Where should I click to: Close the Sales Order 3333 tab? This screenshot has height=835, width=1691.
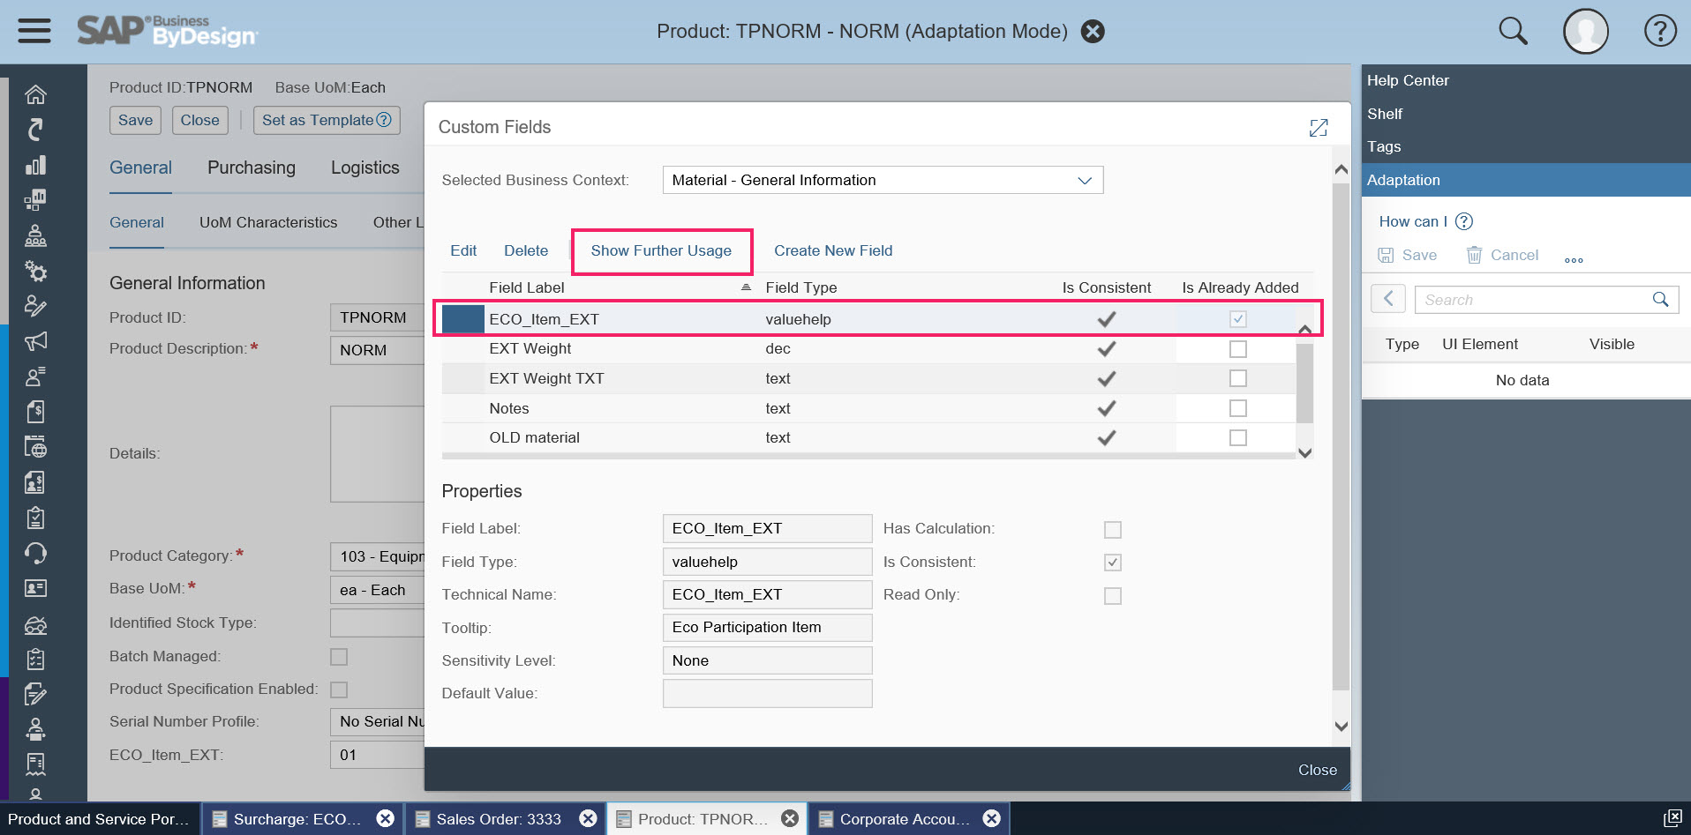588,818
